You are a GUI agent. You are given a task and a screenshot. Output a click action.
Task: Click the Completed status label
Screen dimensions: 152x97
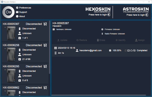pyautogui.click(x=142, y=51)
